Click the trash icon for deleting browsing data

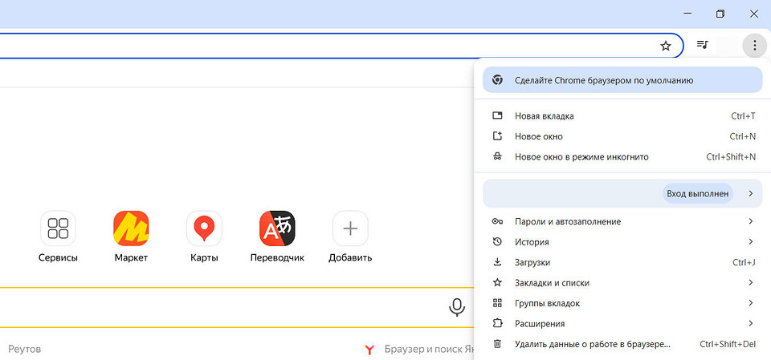click(497, 344)
